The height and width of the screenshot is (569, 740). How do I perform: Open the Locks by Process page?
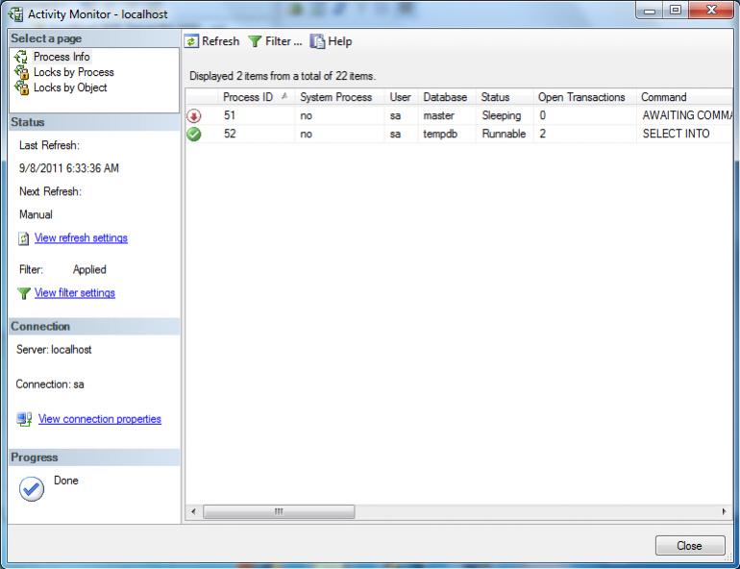pyautogui.click(x=74, y=72)
